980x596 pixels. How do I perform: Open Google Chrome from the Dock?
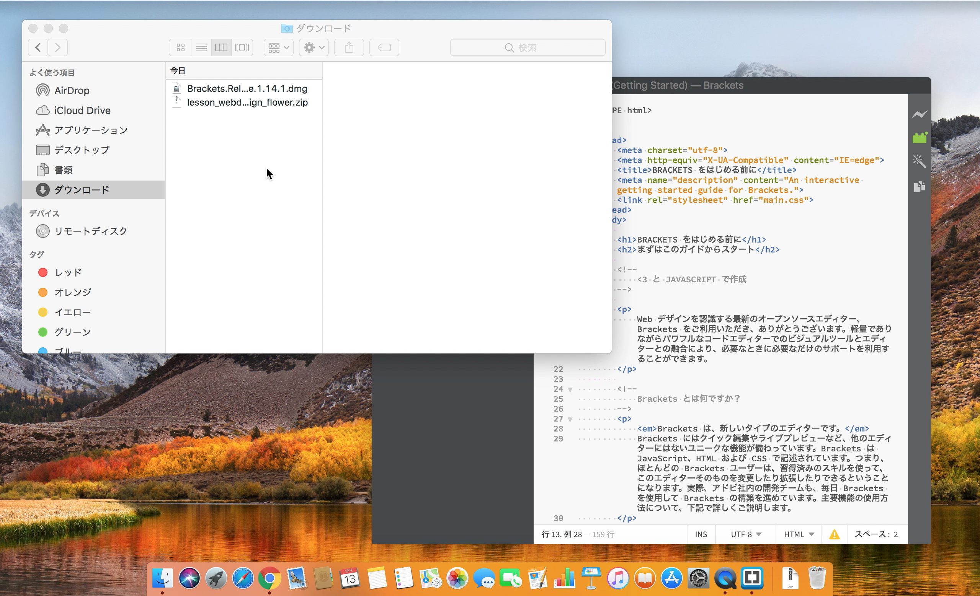click(x=269, y=578)
